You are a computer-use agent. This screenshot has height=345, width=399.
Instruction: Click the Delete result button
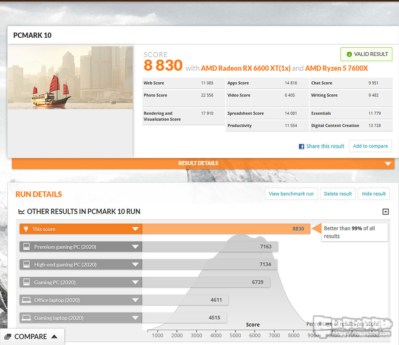click(x=338, y=194)
